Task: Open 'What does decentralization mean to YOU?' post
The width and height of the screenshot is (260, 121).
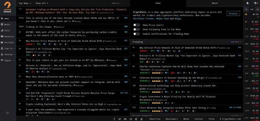Action: (x=50, y=77)
